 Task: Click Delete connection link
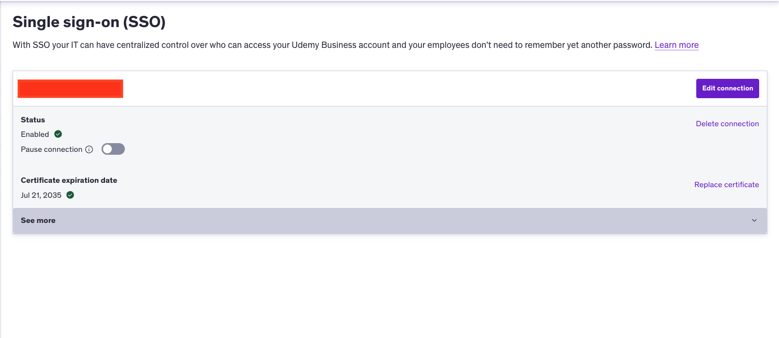[727, 124]
